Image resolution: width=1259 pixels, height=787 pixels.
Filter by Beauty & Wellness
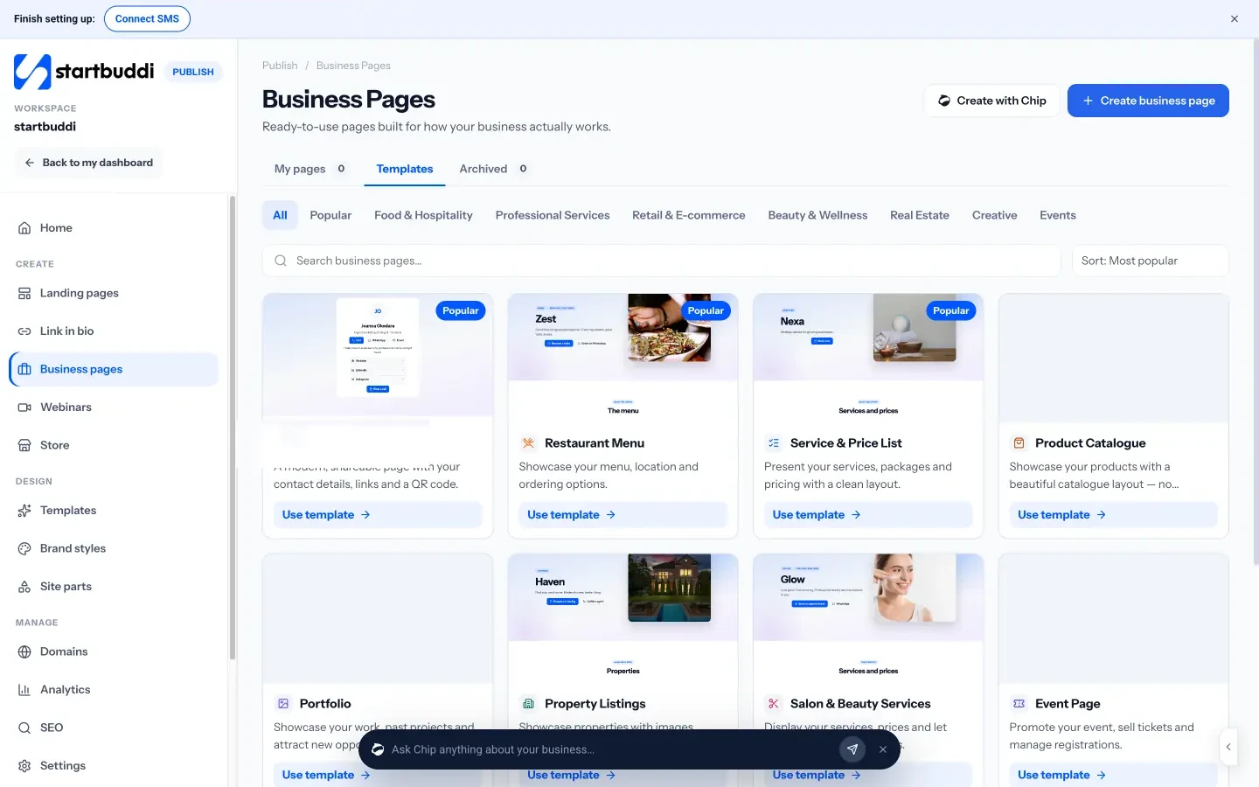point(817,215)
